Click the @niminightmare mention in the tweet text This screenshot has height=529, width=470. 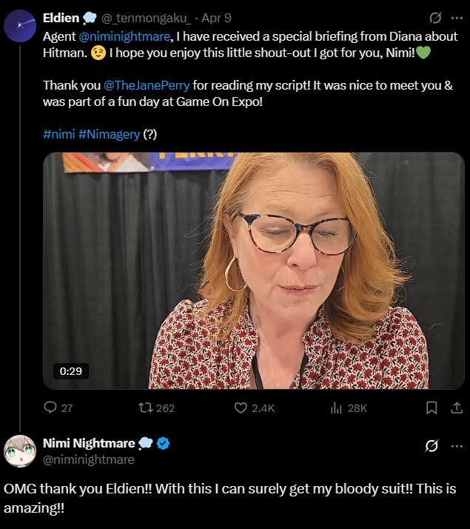click(x=124, y=36)
